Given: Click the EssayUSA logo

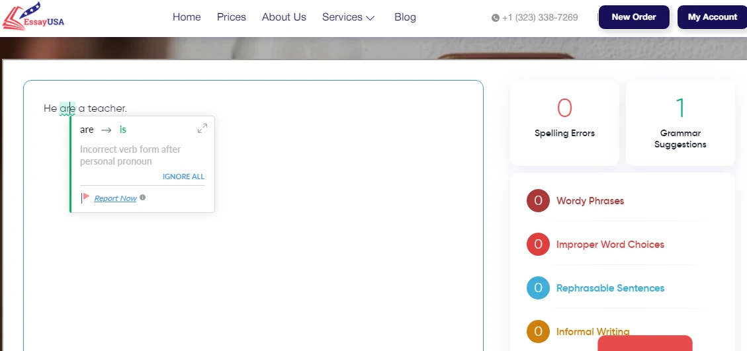Looking at the screenshot, I should click(33, 16).
